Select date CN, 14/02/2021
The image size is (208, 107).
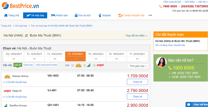[14, 56]
